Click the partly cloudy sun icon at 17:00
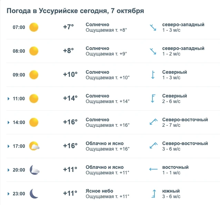 point(34,146)
